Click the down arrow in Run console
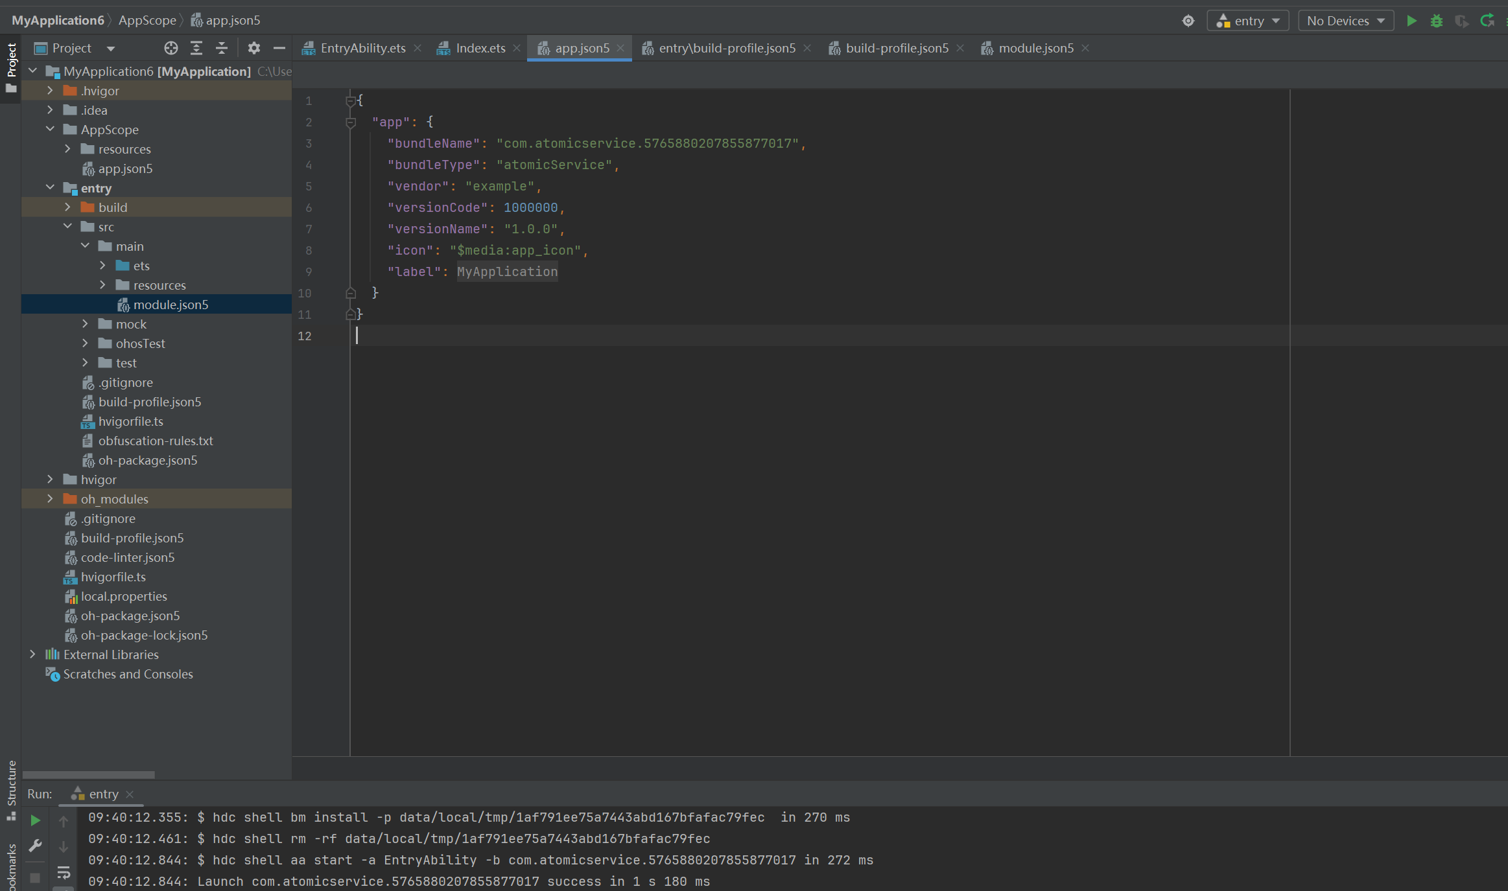 tap(64, 847)
